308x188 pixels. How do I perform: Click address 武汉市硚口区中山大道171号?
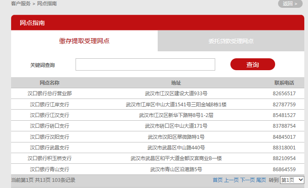(x=176, y=126)
